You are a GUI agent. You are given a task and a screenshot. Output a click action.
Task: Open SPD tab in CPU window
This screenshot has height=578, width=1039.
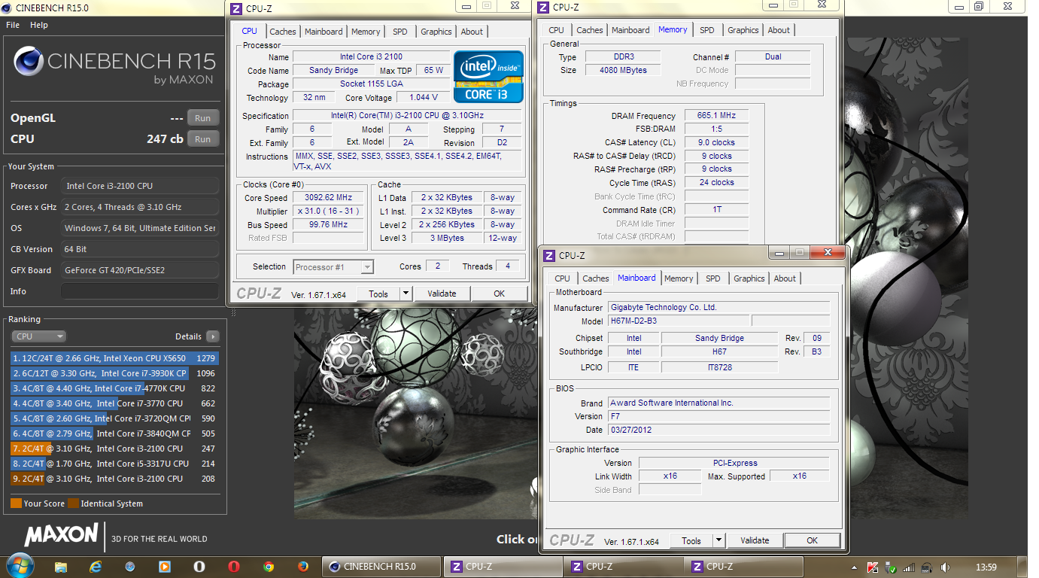[400, 32]
